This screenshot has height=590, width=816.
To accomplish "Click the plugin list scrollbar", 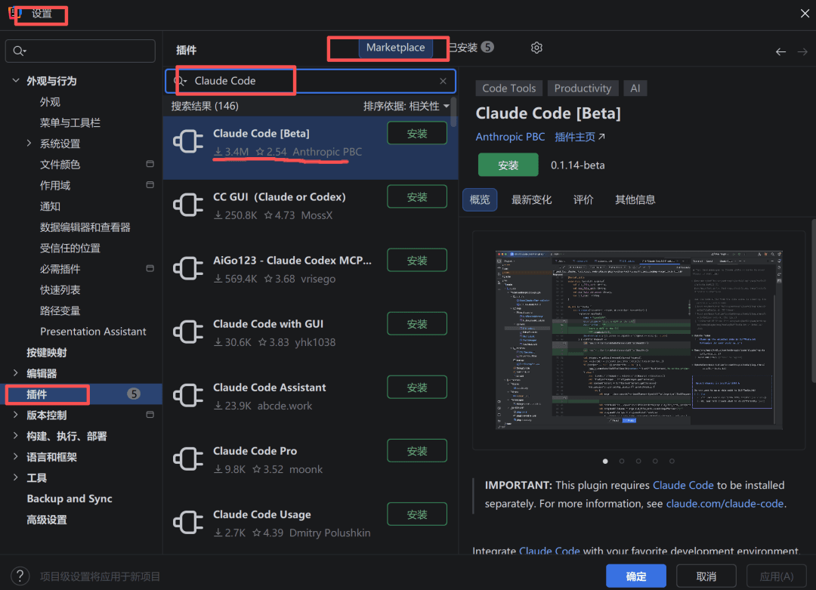I will pyautogui.click(x=454, y=112).
